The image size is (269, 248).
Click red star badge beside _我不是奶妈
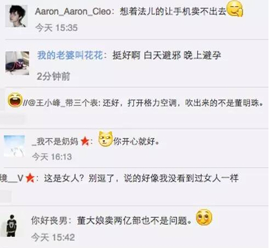pos(85,141)
